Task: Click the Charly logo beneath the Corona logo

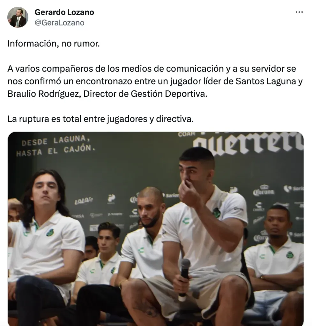Action: tap(258, 206)
